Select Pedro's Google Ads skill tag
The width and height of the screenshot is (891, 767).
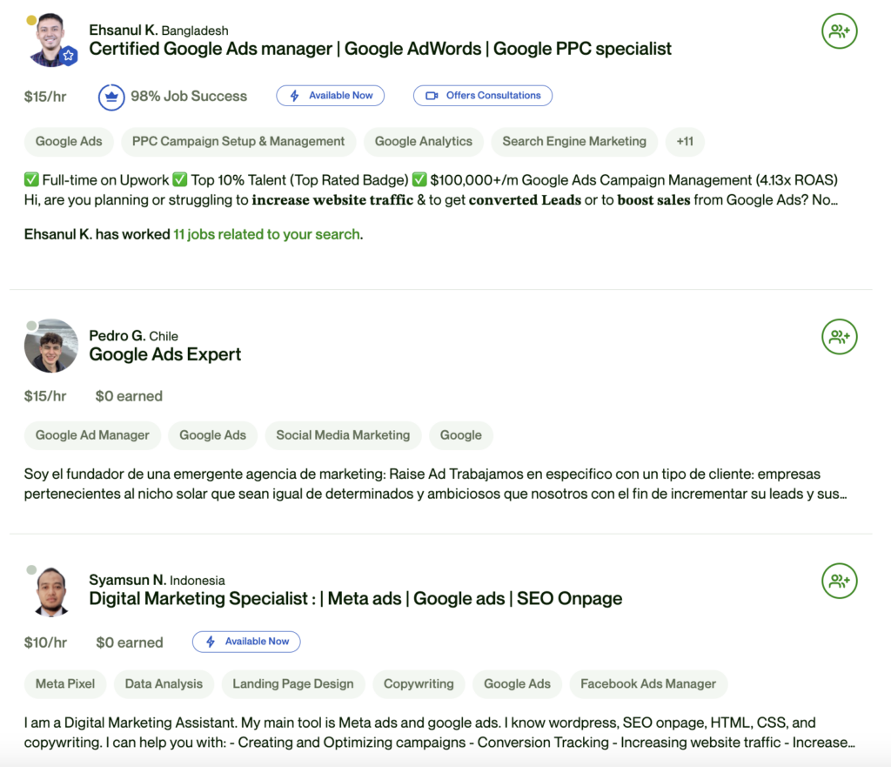coord(212,435)
